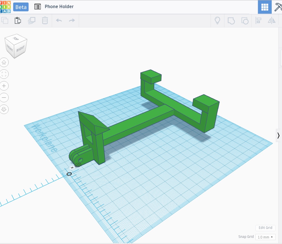The height and width of the screenshot is (244, 282).
Task: Toggle the Show All lightbulb icon
Action: point(217,20)
